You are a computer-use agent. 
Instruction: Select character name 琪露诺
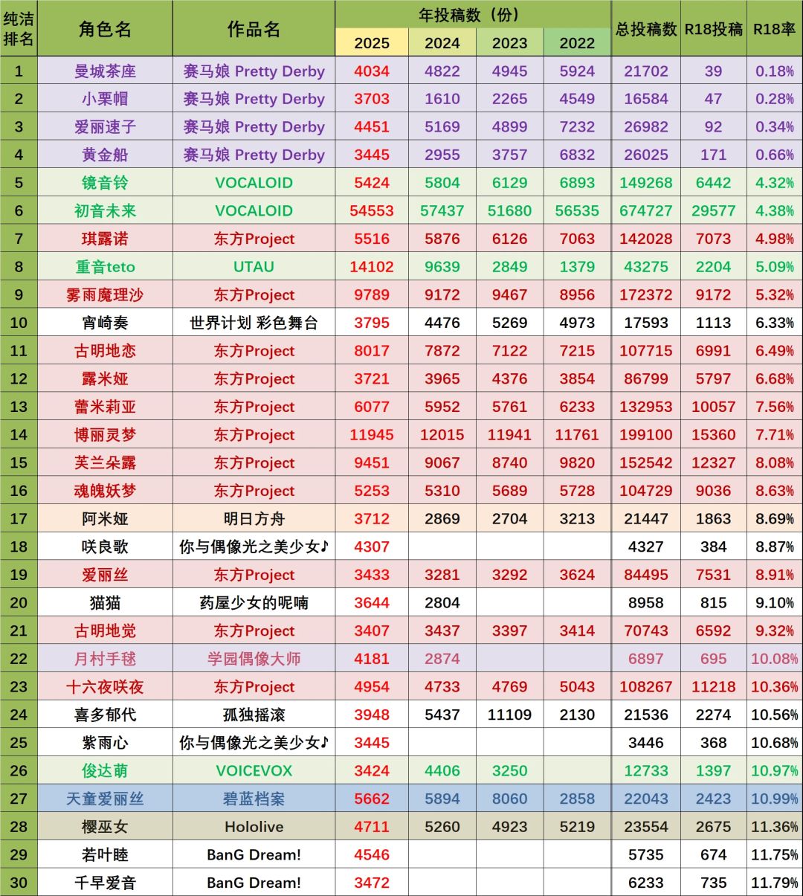pyautogui.click(x=105, y=239)
